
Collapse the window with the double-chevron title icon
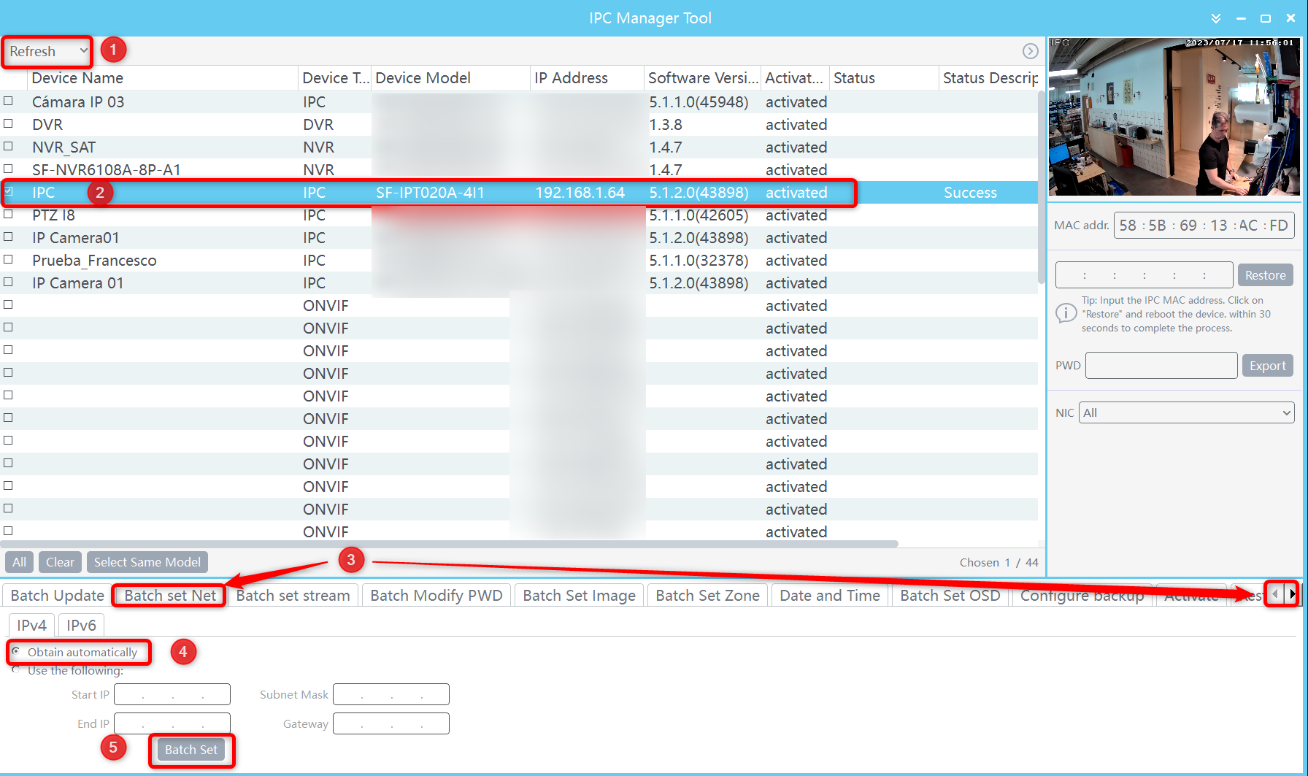pyautogui.click(x=1215, y=18)
